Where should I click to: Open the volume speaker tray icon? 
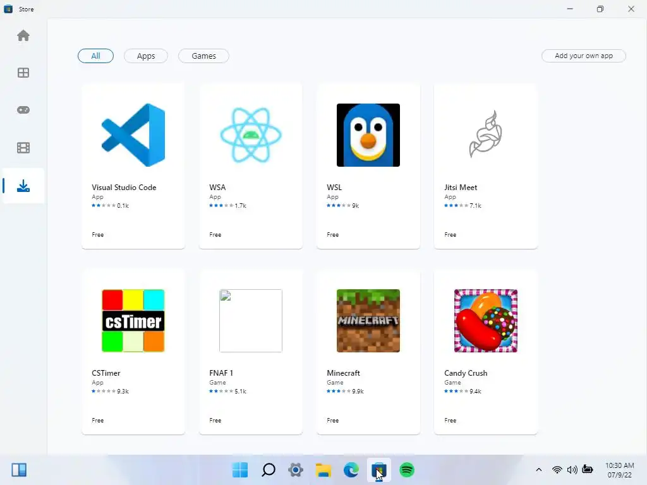tap(572, 470)
